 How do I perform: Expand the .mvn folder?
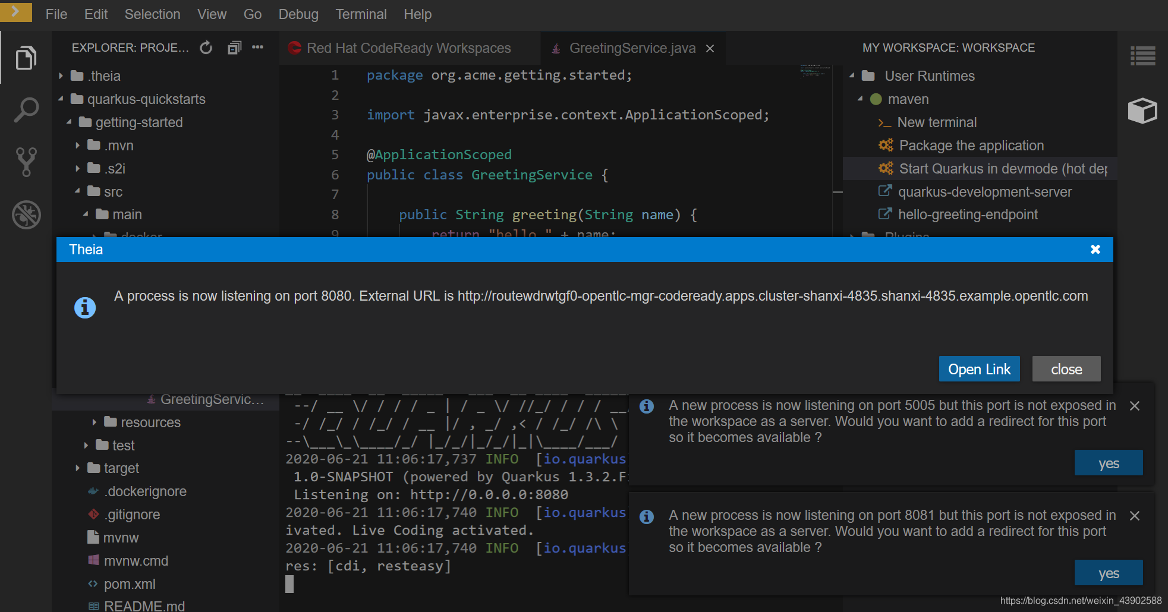click(x=77, y=145)
